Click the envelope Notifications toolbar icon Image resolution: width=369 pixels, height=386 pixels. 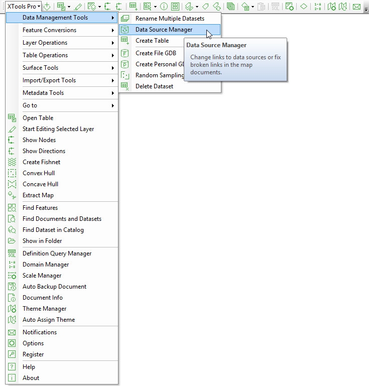coord(356,7)
